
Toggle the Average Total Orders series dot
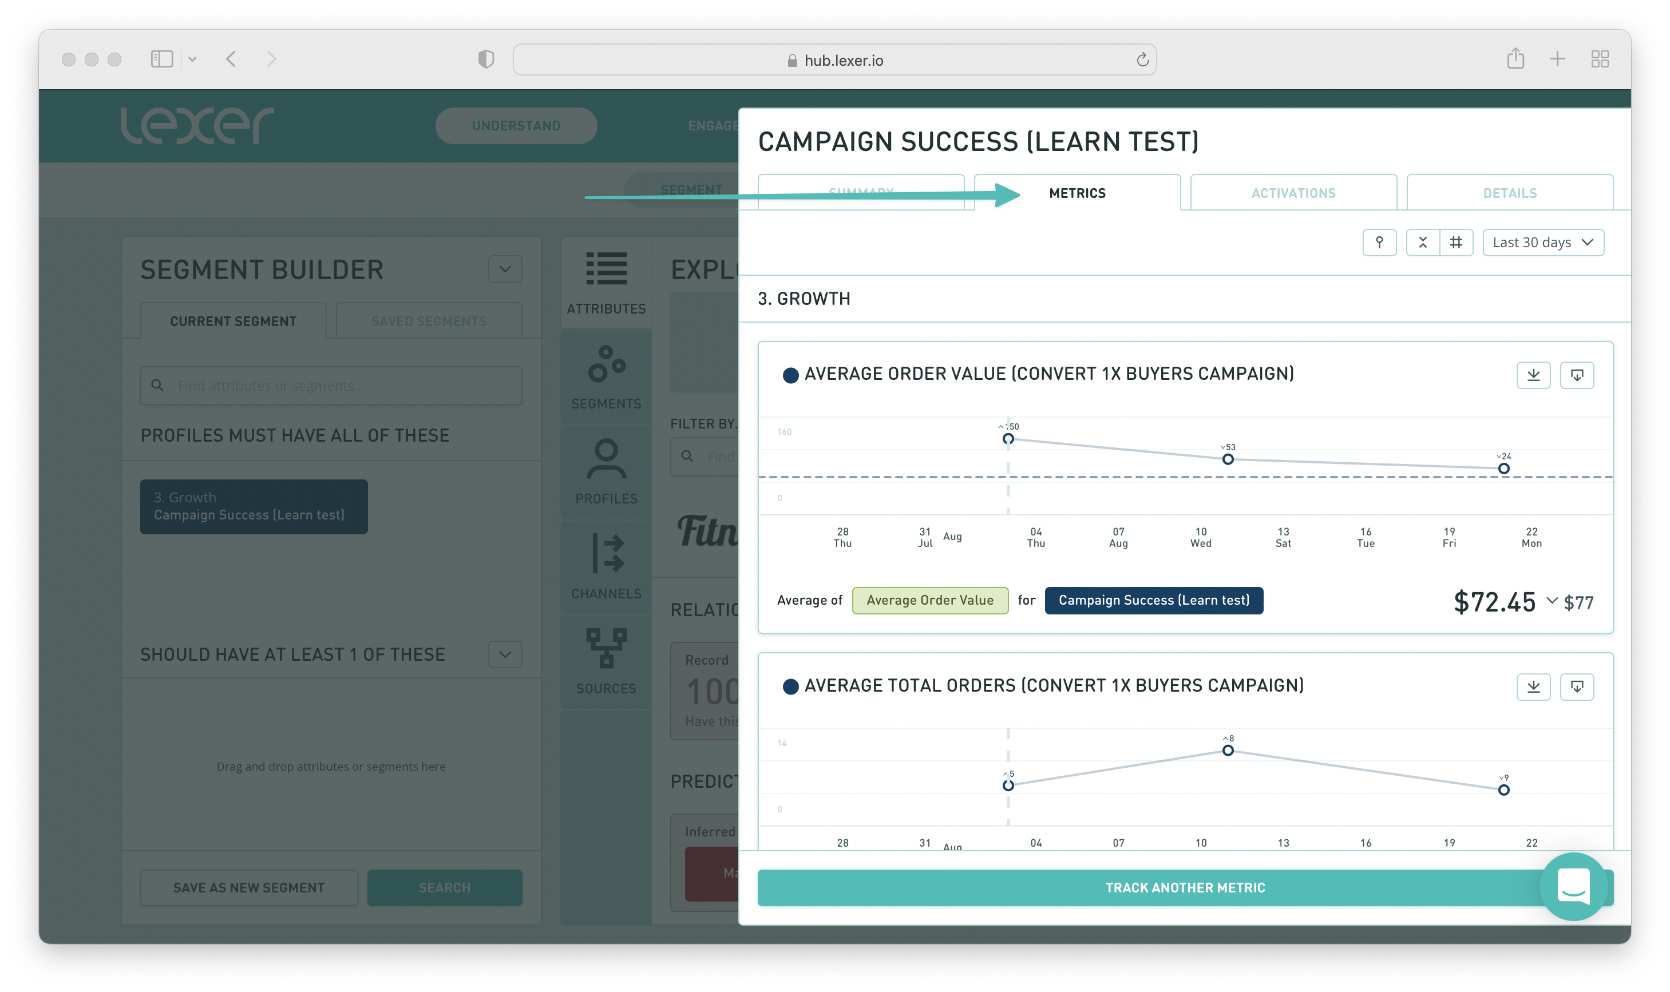point(790,687)
